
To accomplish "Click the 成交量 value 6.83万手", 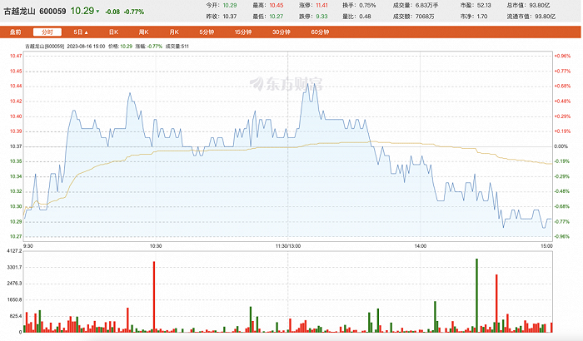I will tap(426, 5).
